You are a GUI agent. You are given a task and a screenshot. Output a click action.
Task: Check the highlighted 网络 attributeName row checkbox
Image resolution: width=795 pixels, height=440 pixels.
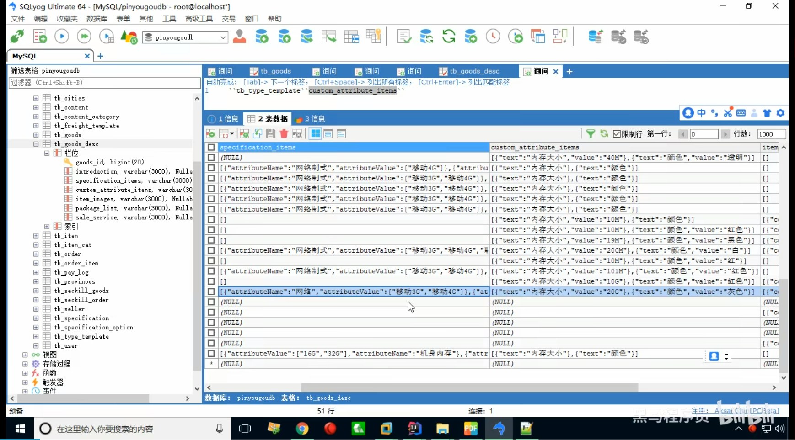click(211, 292)
